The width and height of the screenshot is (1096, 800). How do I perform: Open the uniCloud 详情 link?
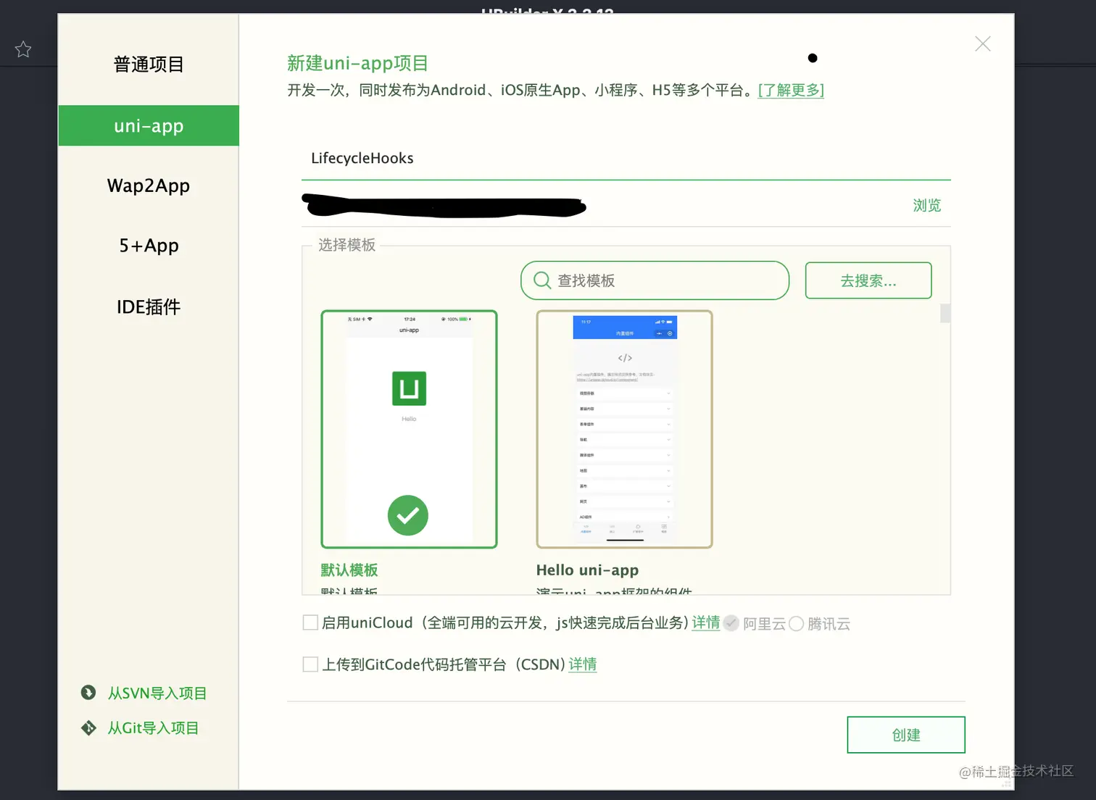click(x=705, y=622)
